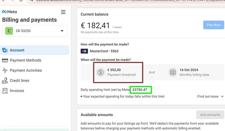Click the Add amounts button
Screen dimensions: 225x131
[x=210, y=115]
